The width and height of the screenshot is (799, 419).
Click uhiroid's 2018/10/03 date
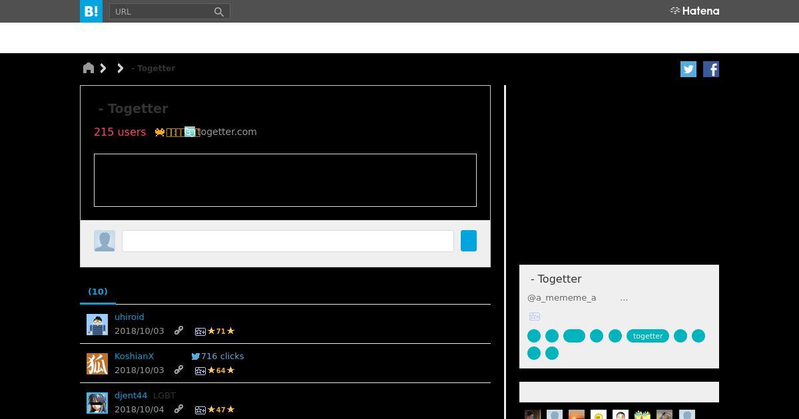(x=139, y=331)
